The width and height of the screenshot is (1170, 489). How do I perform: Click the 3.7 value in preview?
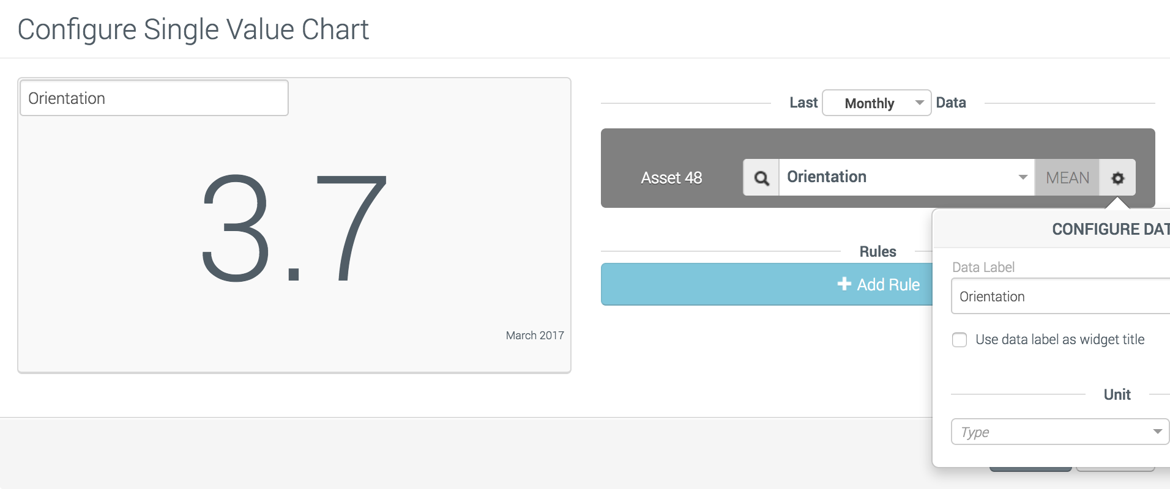[x=294, y=229]
